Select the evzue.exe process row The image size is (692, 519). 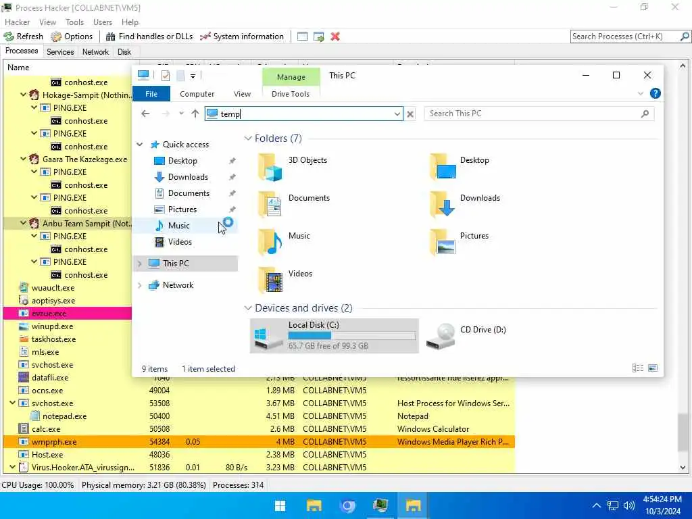click(x=68, y=314)
